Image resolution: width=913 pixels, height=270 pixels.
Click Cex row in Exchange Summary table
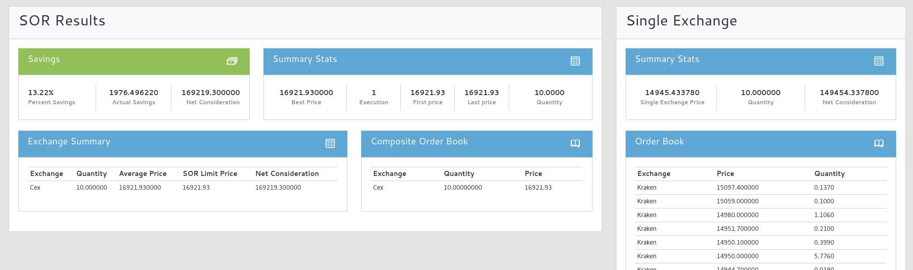click(x=183, y=188)
